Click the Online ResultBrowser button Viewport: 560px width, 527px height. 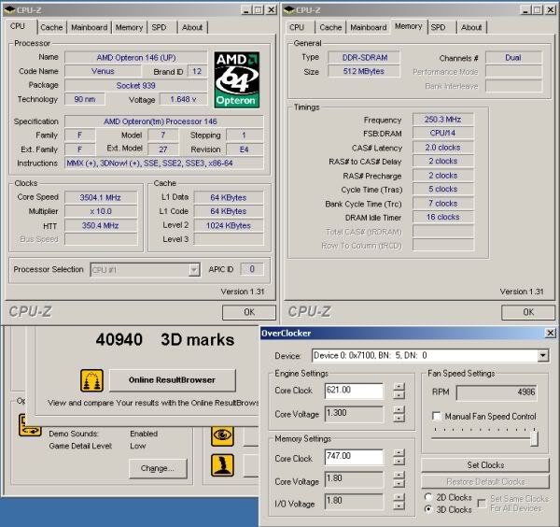pyautogui.click(x=172, y=380)
